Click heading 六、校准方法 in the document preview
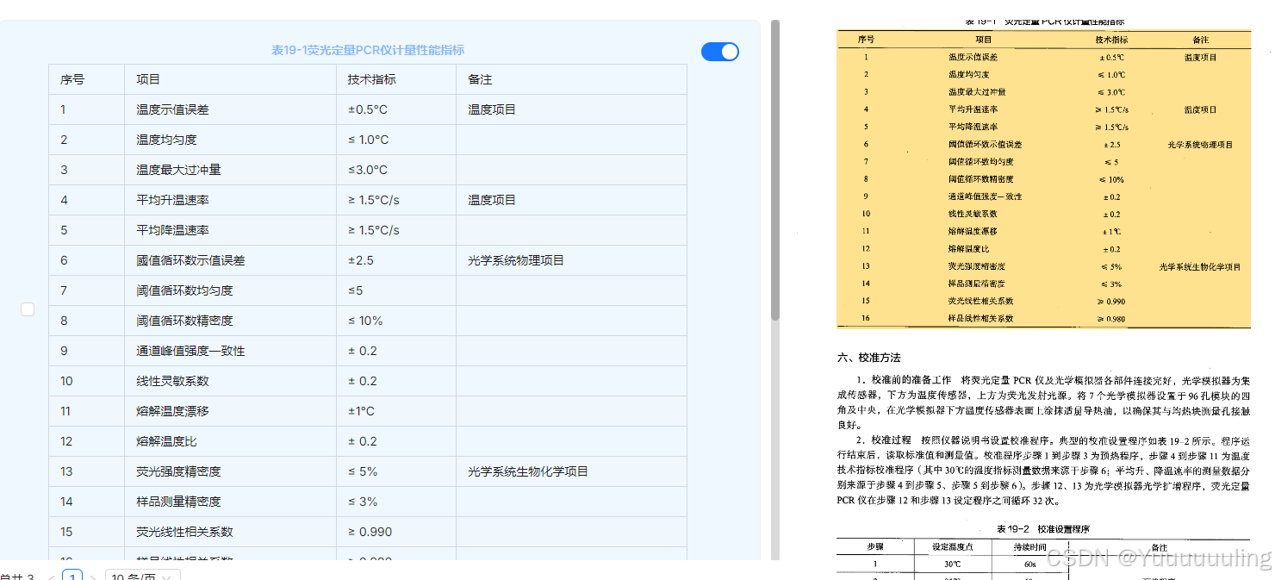 868,357
